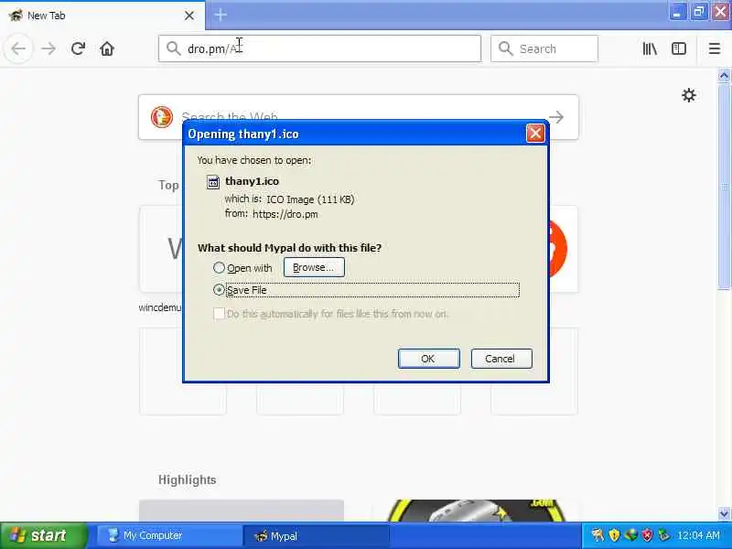Select the New Tab tab

102,16
